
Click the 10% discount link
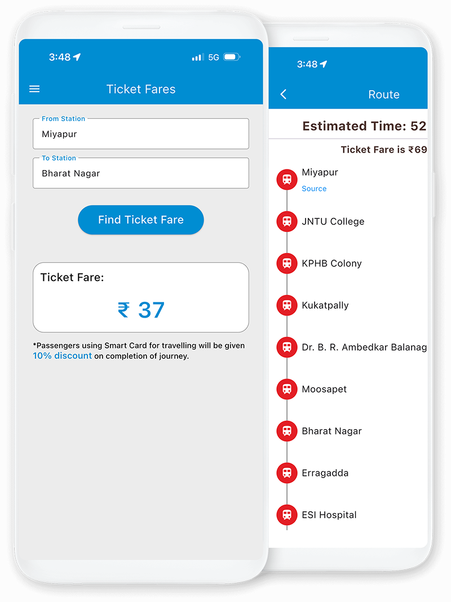point(62,356)
